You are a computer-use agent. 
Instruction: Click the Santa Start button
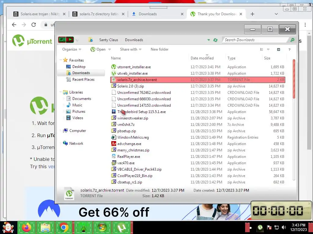(x=8, y=228)
